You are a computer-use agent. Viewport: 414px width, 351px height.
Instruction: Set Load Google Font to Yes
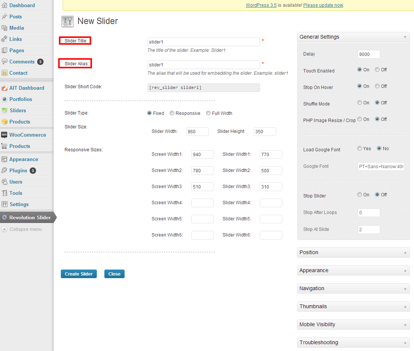pos(360,149)
